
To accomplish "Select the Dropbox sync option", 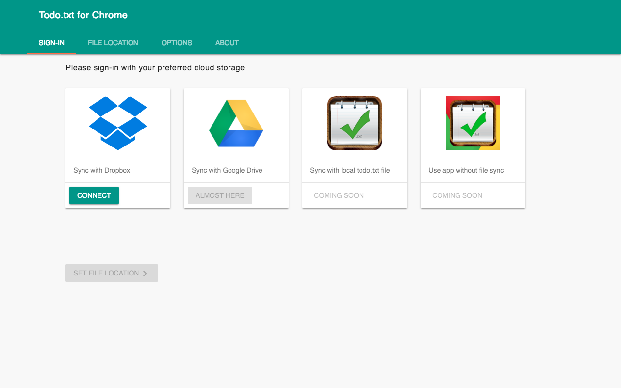I will [94, 195].
